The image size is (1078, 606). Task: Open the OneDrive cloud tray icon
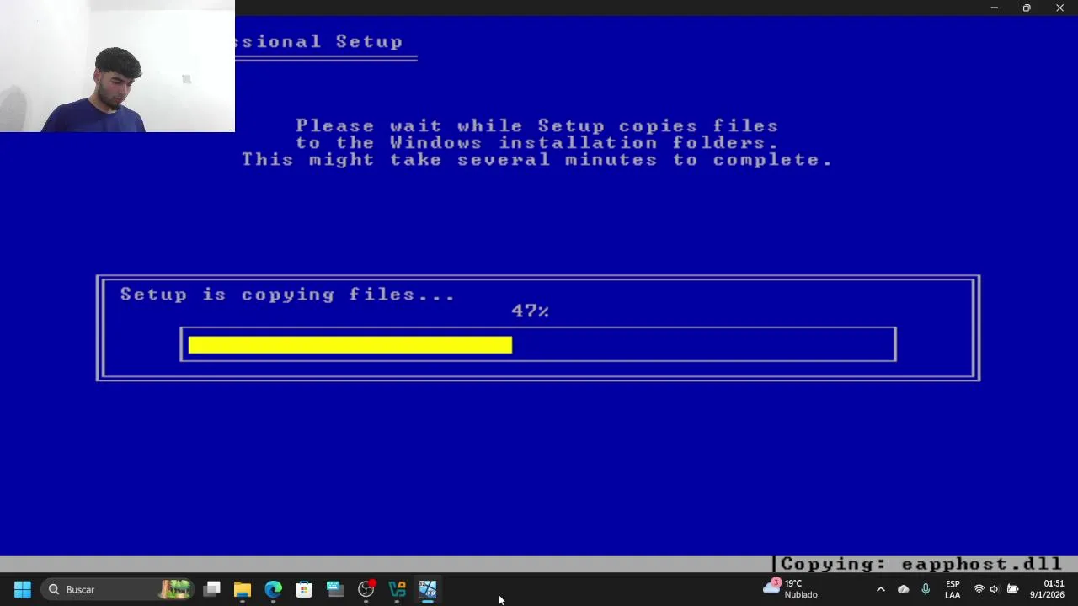pyautogui.click(x=904, y=589)
